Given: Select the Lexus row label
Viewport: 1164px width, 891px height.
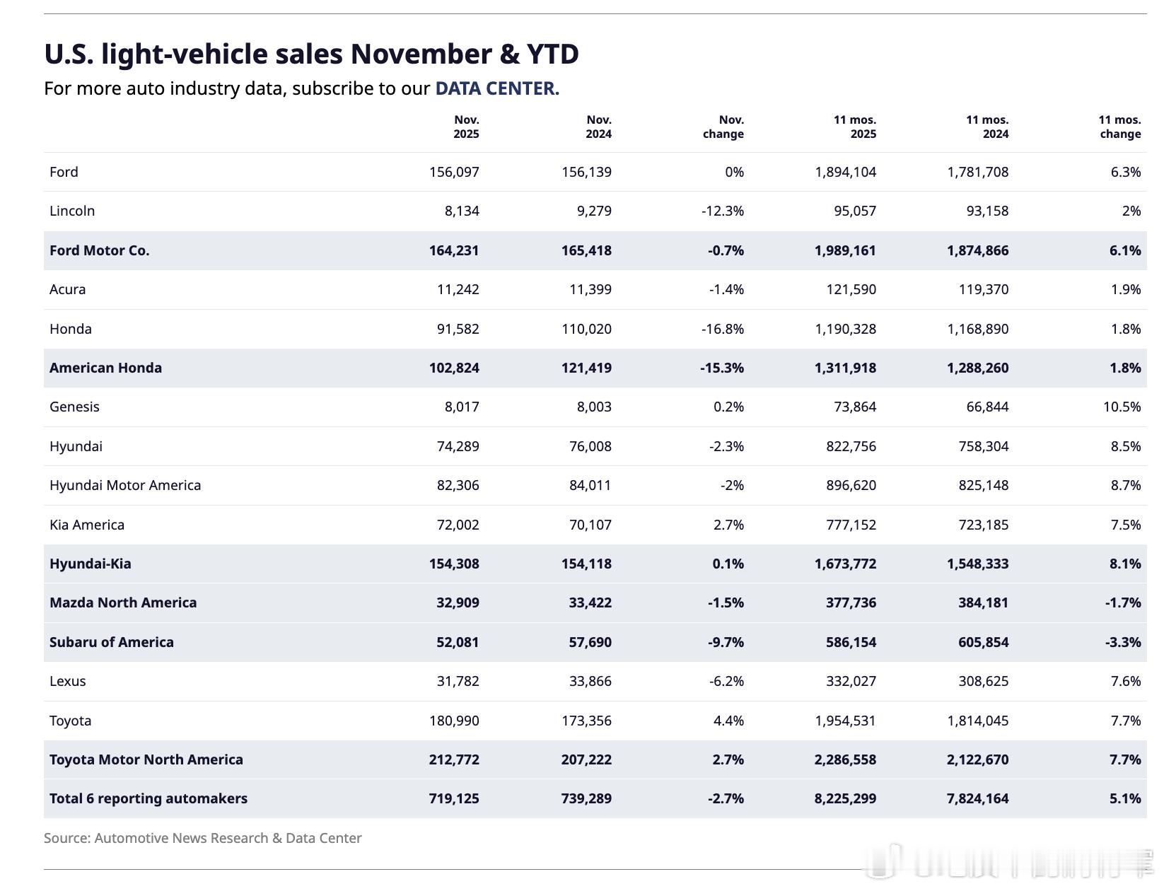Looking at the screenshot, I should (x=67, y=681).
